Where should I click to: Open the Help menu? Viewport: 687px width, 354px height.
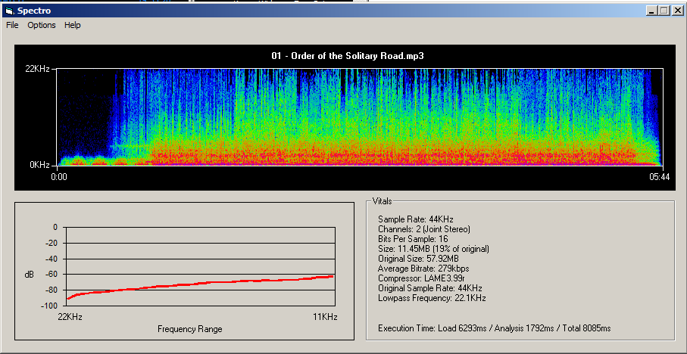coord(72,25)
